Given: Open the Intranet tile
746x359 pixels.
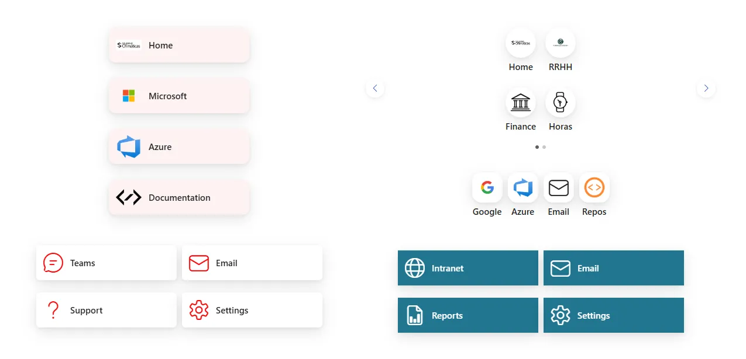Looking at the screenshot, I should click(467, 268).
